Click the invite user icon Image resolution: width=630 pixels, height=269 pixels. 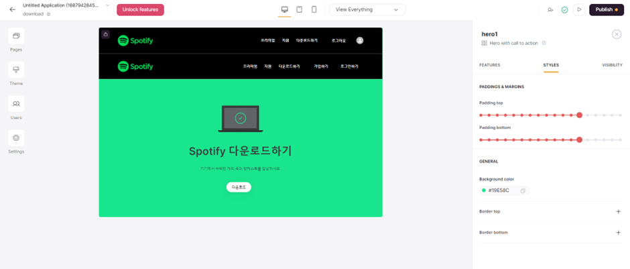point(550,9)
